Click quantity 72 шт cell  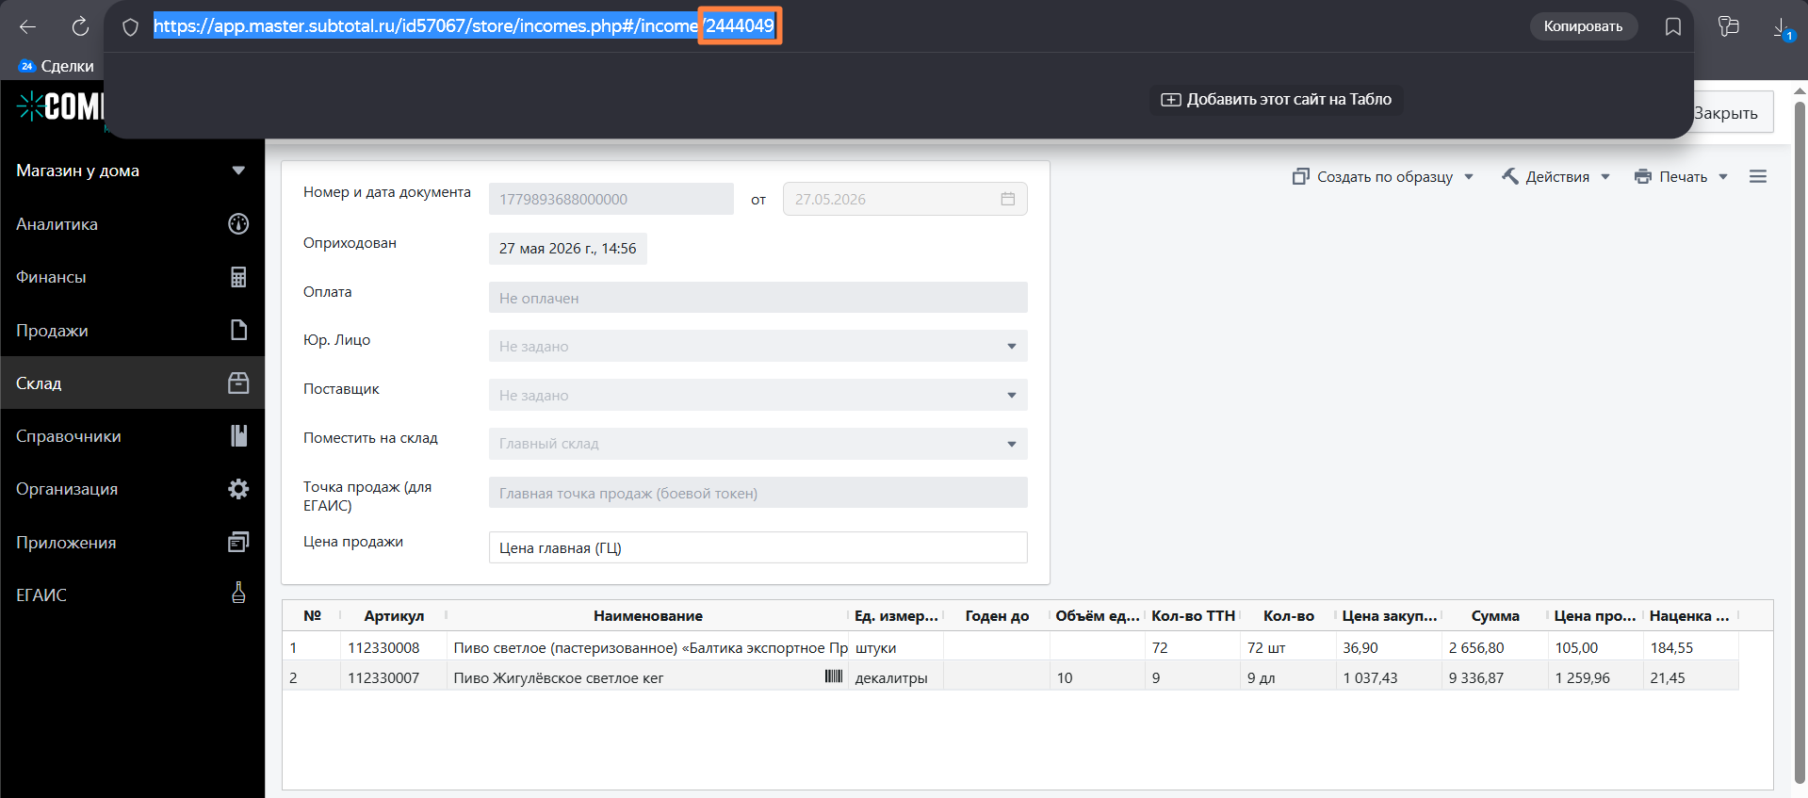click(x=1288, y=647)
